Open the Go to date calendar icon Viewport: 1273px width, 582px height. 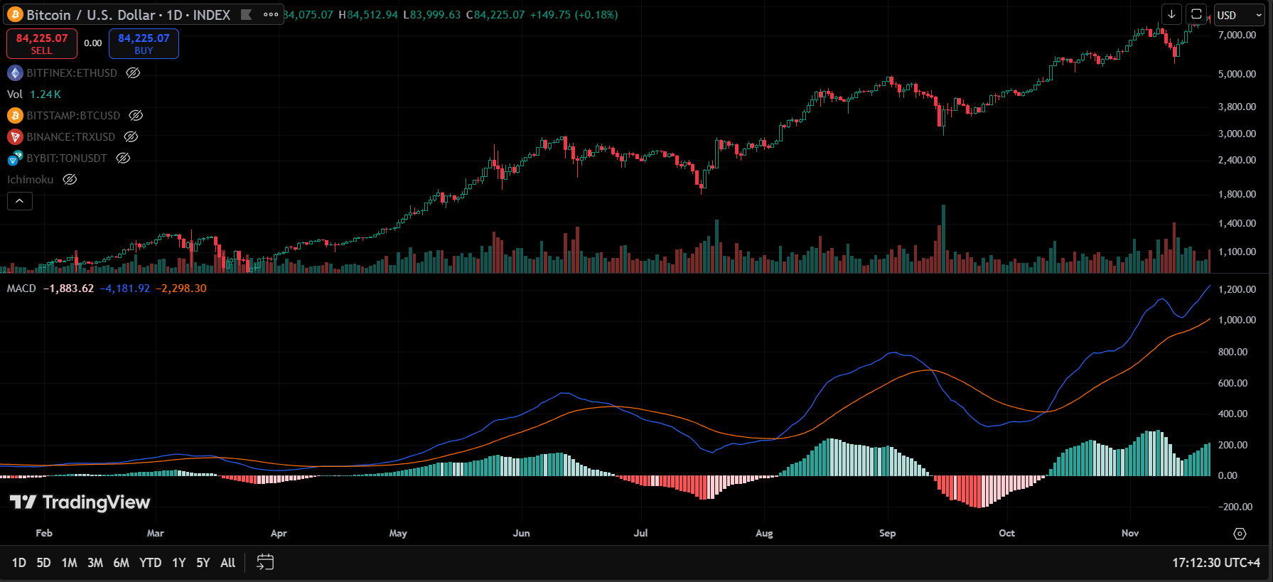click(264, 562)
